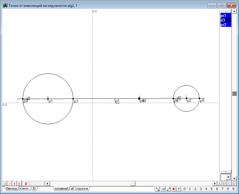Click the small red 1 button

click(14, 184)
